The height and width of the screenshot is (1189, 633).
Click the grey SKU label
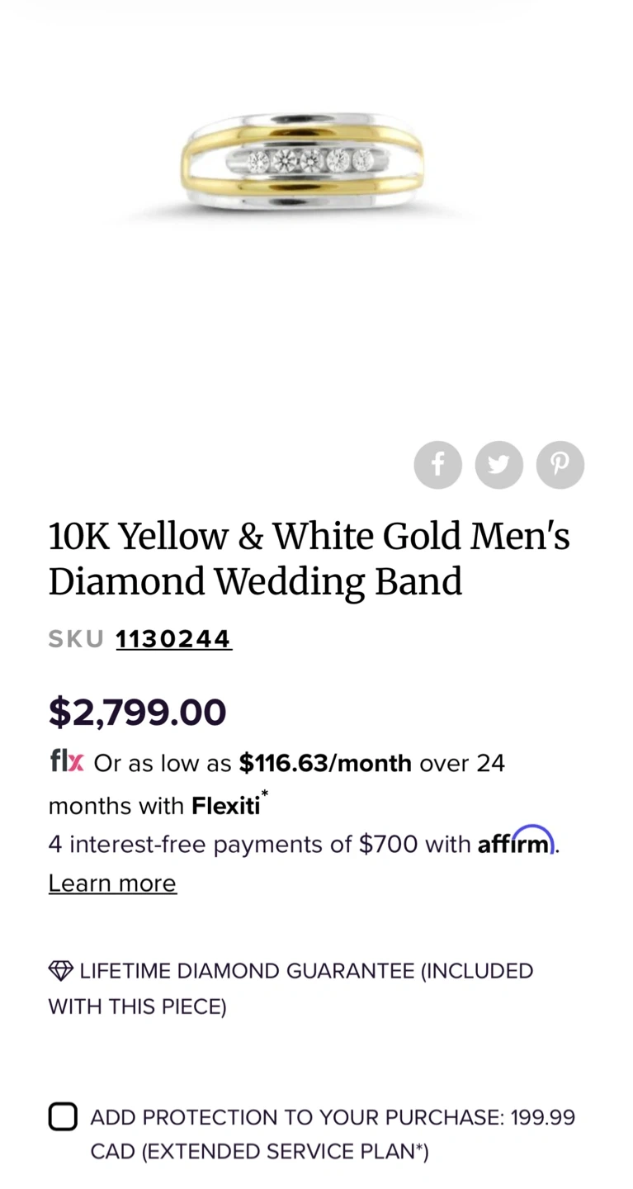click(x=76, y=639)
